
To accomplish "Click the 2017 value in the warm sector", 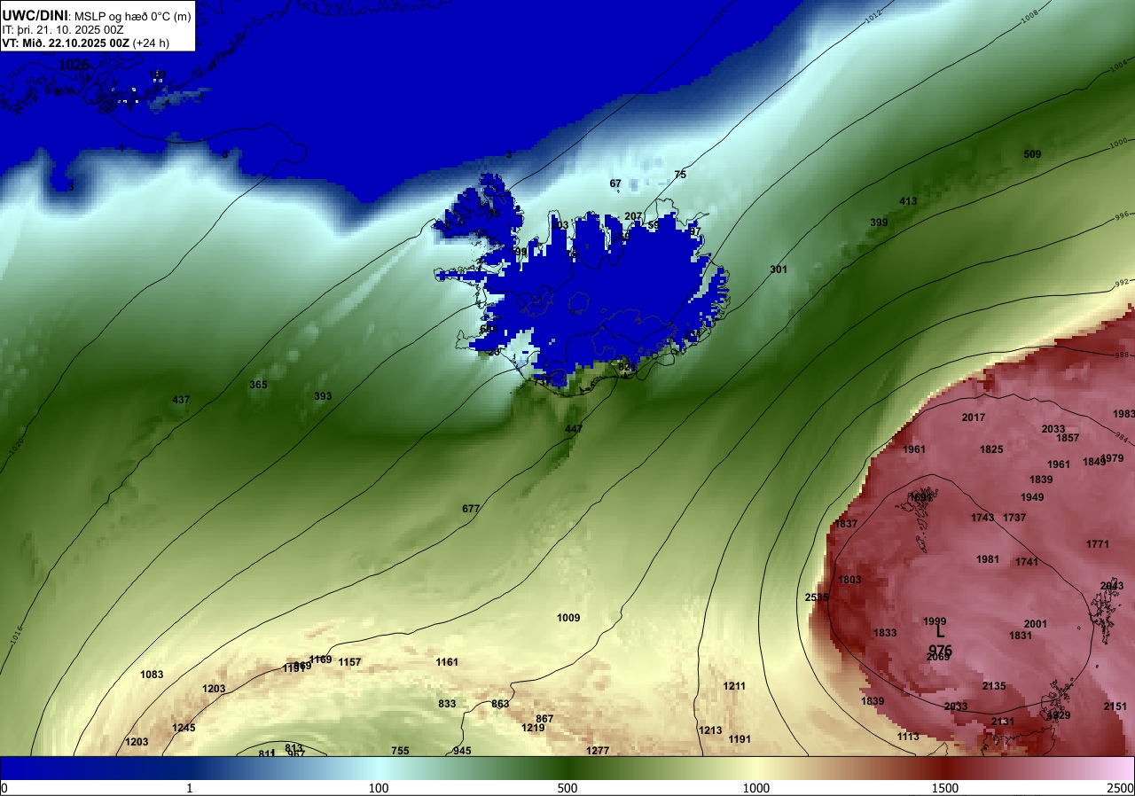I will (974, 418).
